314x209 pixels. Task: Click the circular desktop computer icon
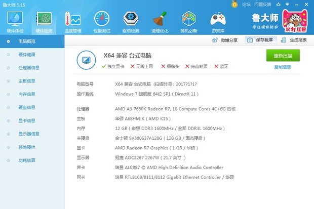pyautogui.click(x=86, y=60)
